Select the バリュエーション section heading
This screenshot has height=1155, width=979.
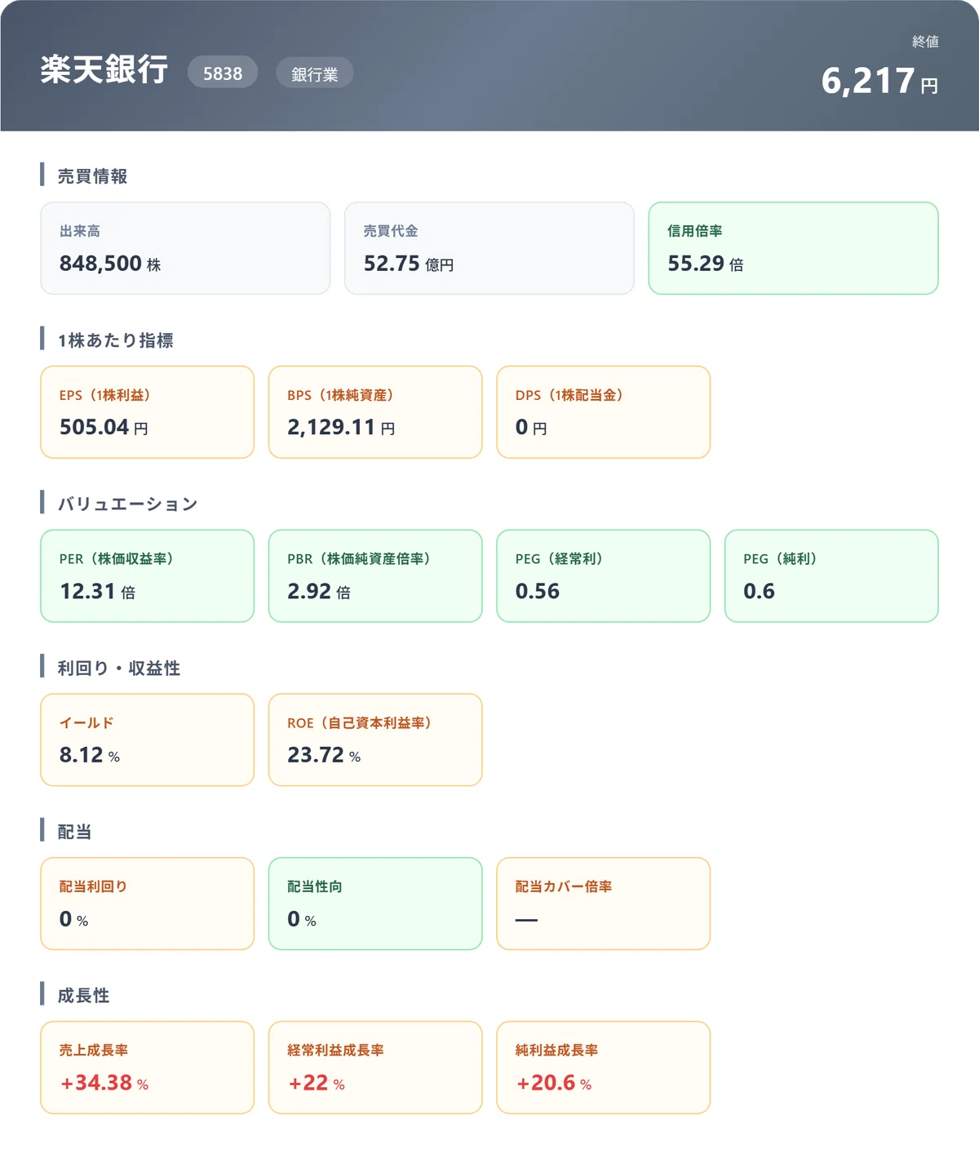pos(127,504)
